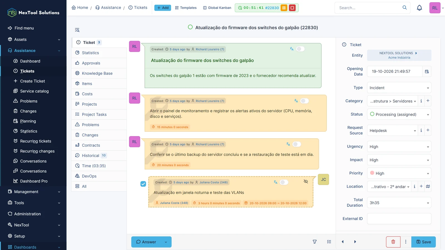This screenshot has height=250, width=445.
Task: Open the Knowledge Base tab
Action: click(x=99, y=73)
